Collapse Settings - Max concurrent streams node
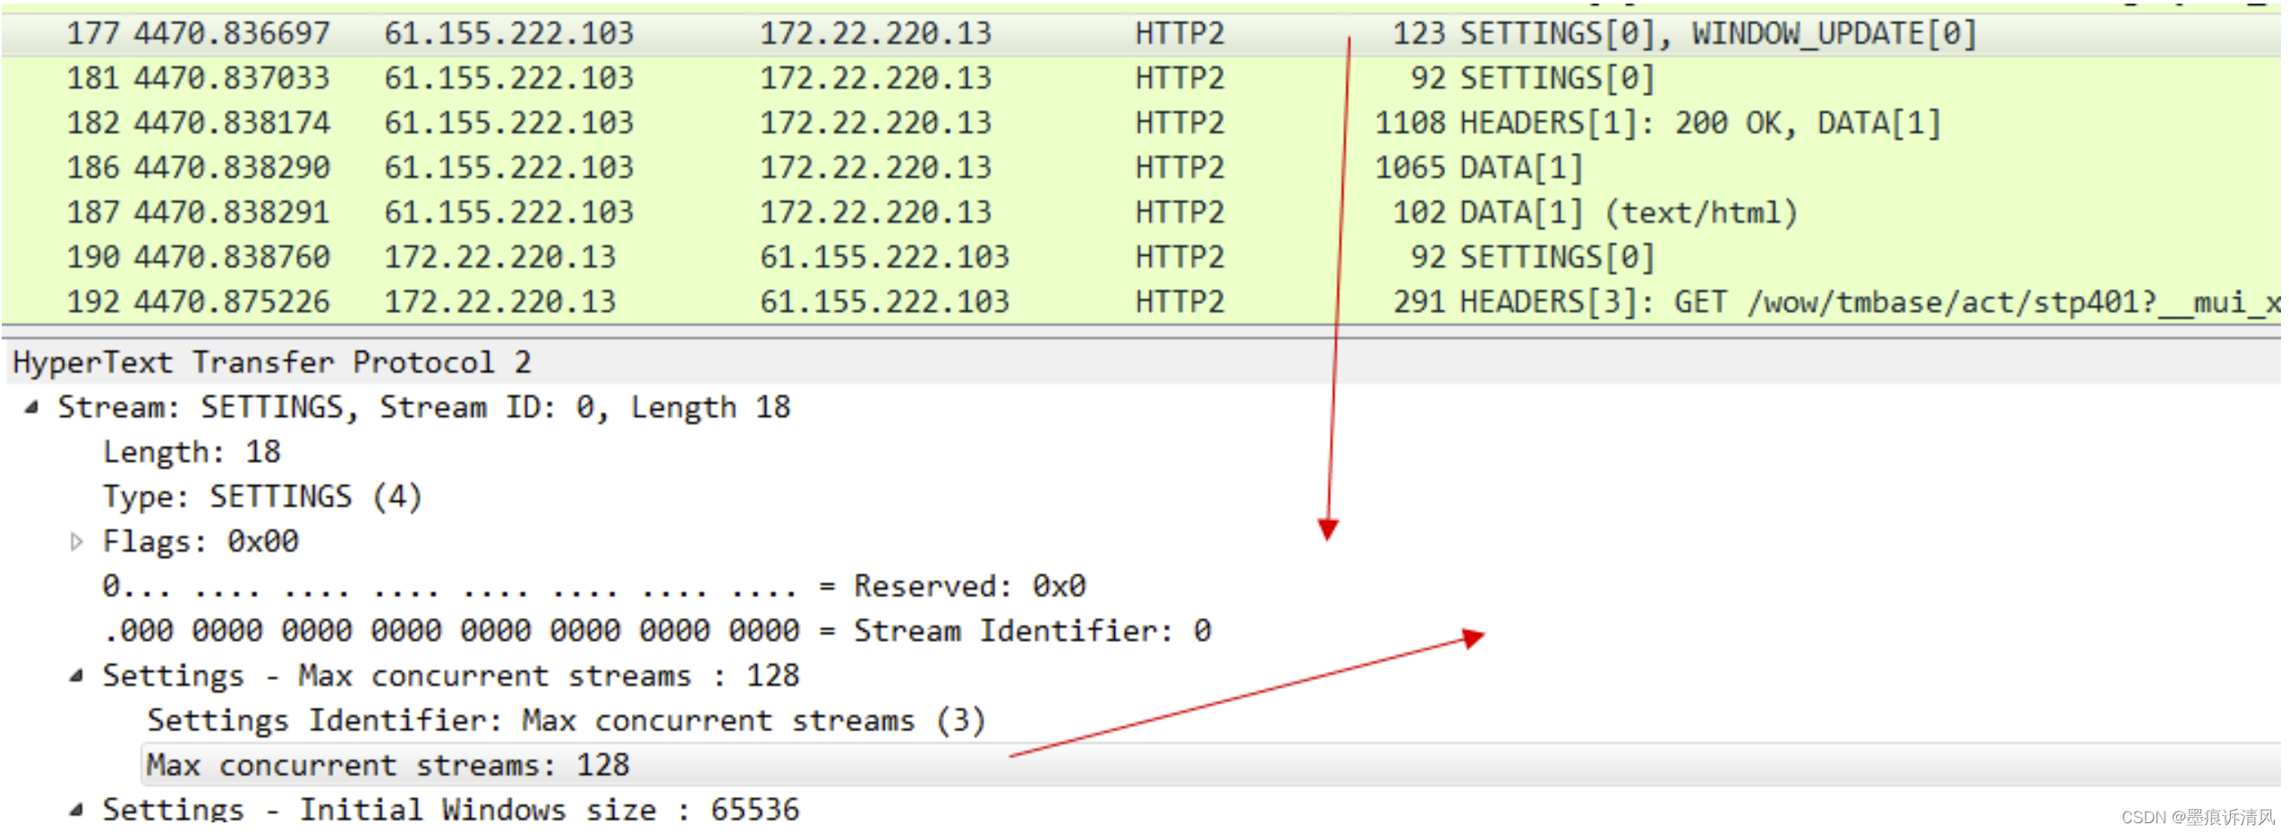 (75, 677)
